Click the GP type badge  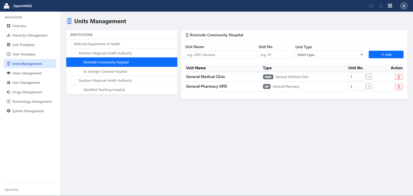click(267, 86)
